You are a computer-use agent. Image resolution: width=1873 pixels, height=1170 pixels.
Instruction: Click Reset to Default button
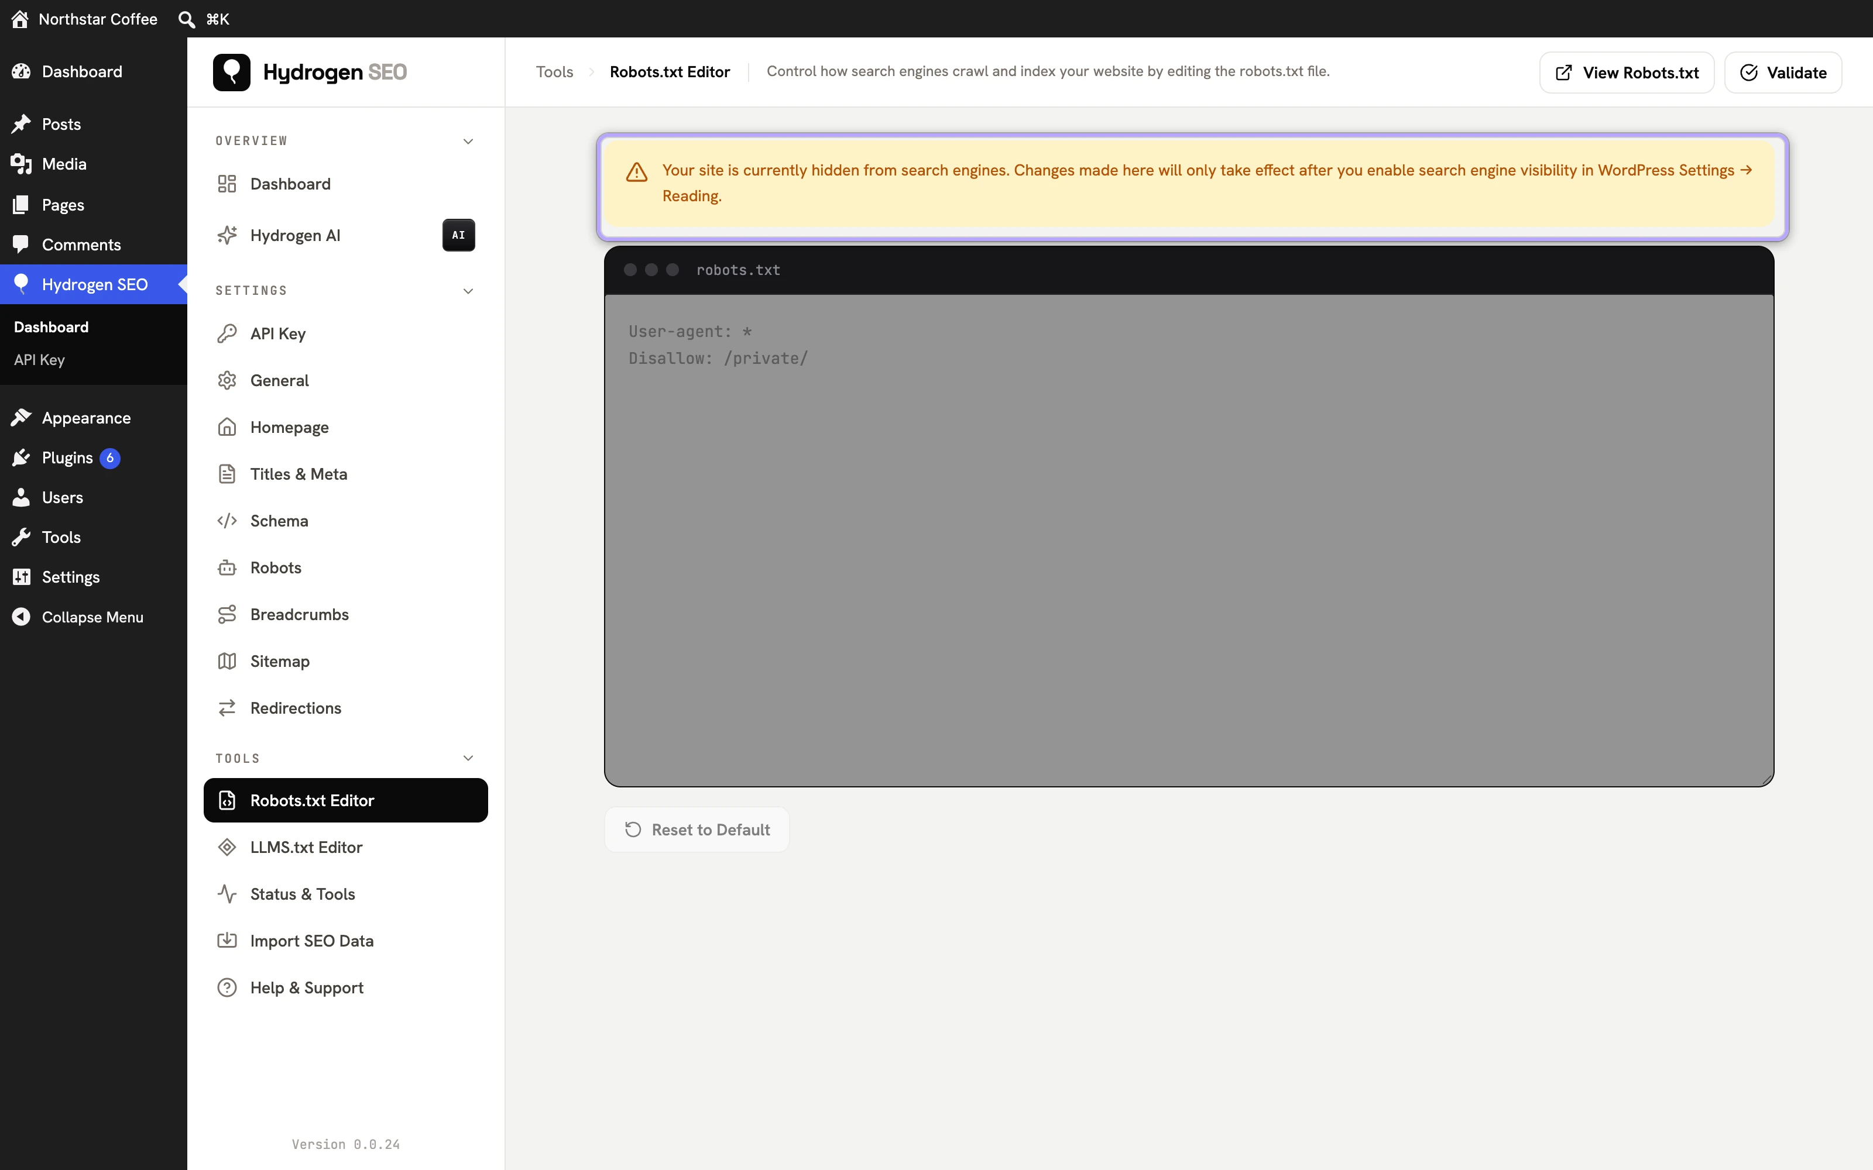click(697, 830)
